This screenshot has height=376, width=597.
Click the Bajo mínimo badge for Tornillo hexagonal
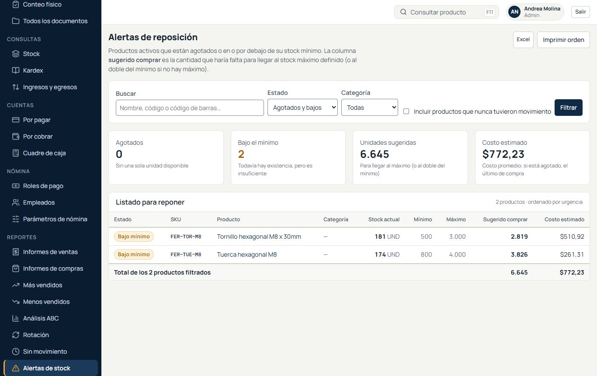(134, 237)
